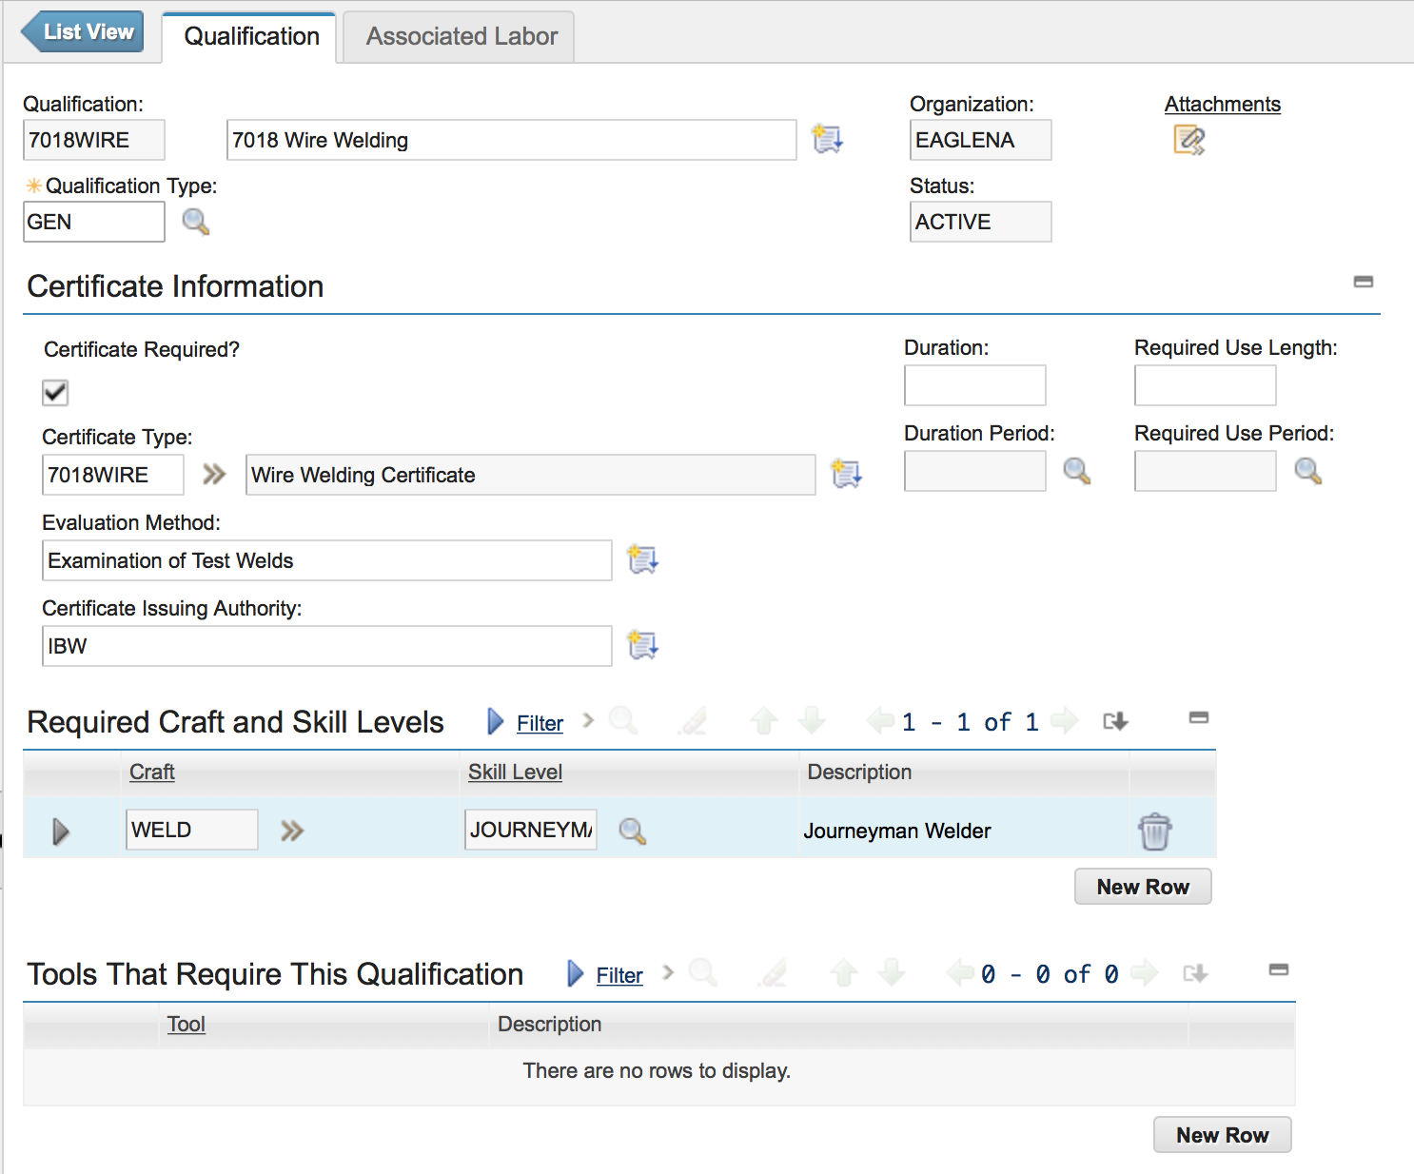Collapse the Tools That Require This Qualification table
This screenshot has height=1174, width=1414.
click(1277, 971)
